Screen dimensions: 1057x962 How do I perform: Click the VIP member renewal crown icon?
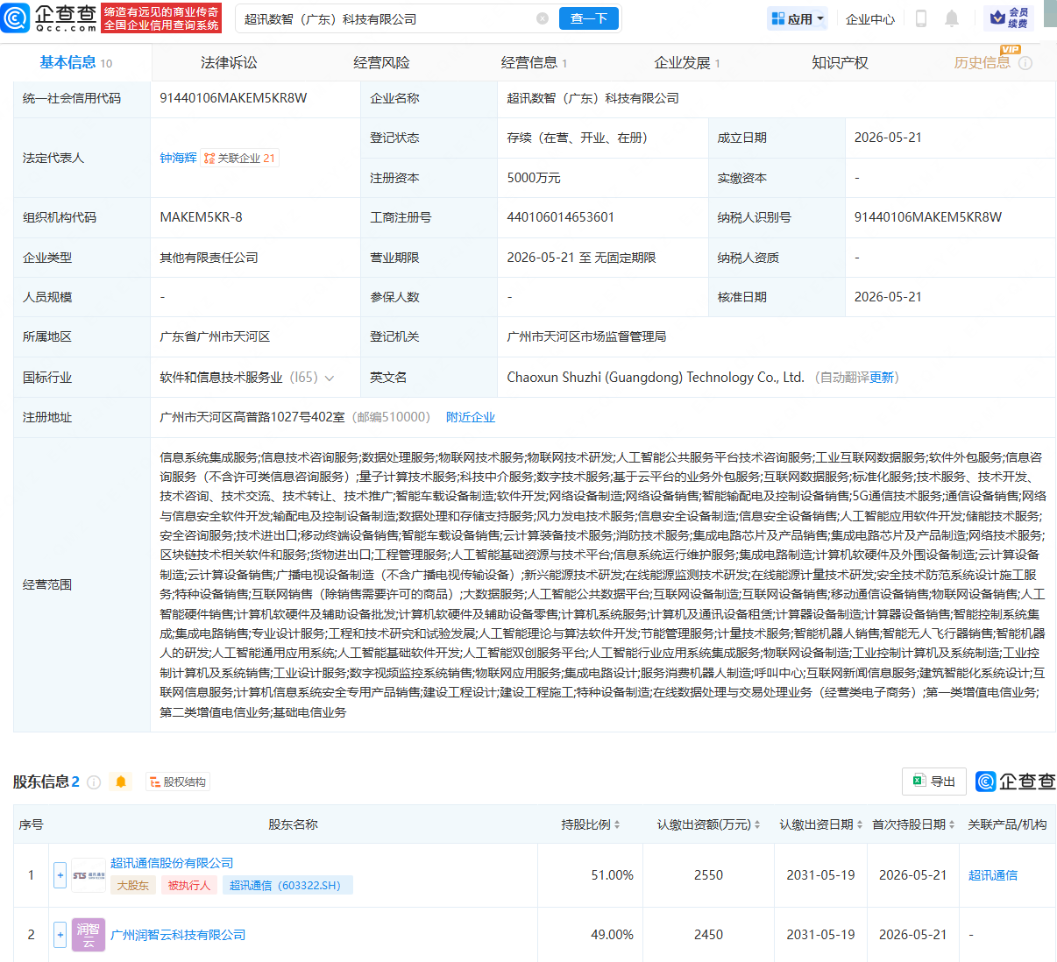click(x=997, y=18)
